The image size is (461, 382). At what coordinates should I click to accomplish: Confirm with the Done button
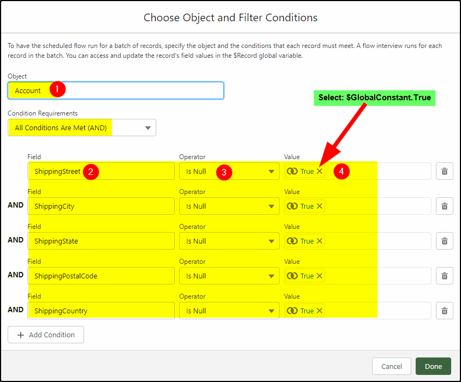point(433,366)
